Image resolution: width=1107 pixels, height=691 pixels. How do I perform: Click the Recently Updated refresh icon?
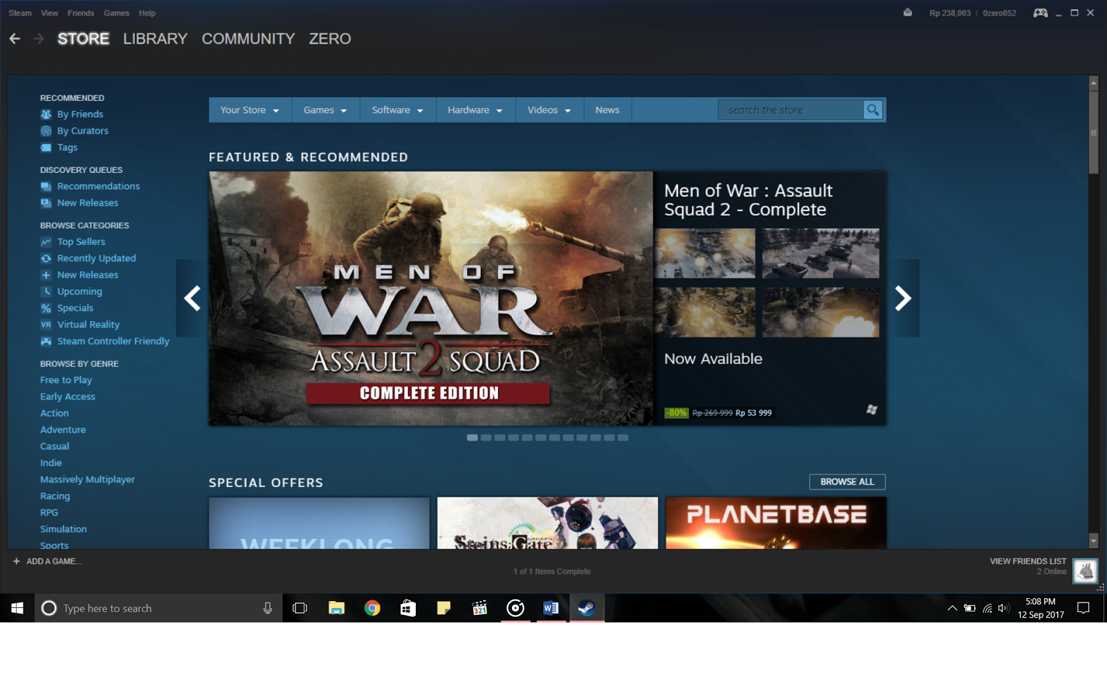pos(46,258)
